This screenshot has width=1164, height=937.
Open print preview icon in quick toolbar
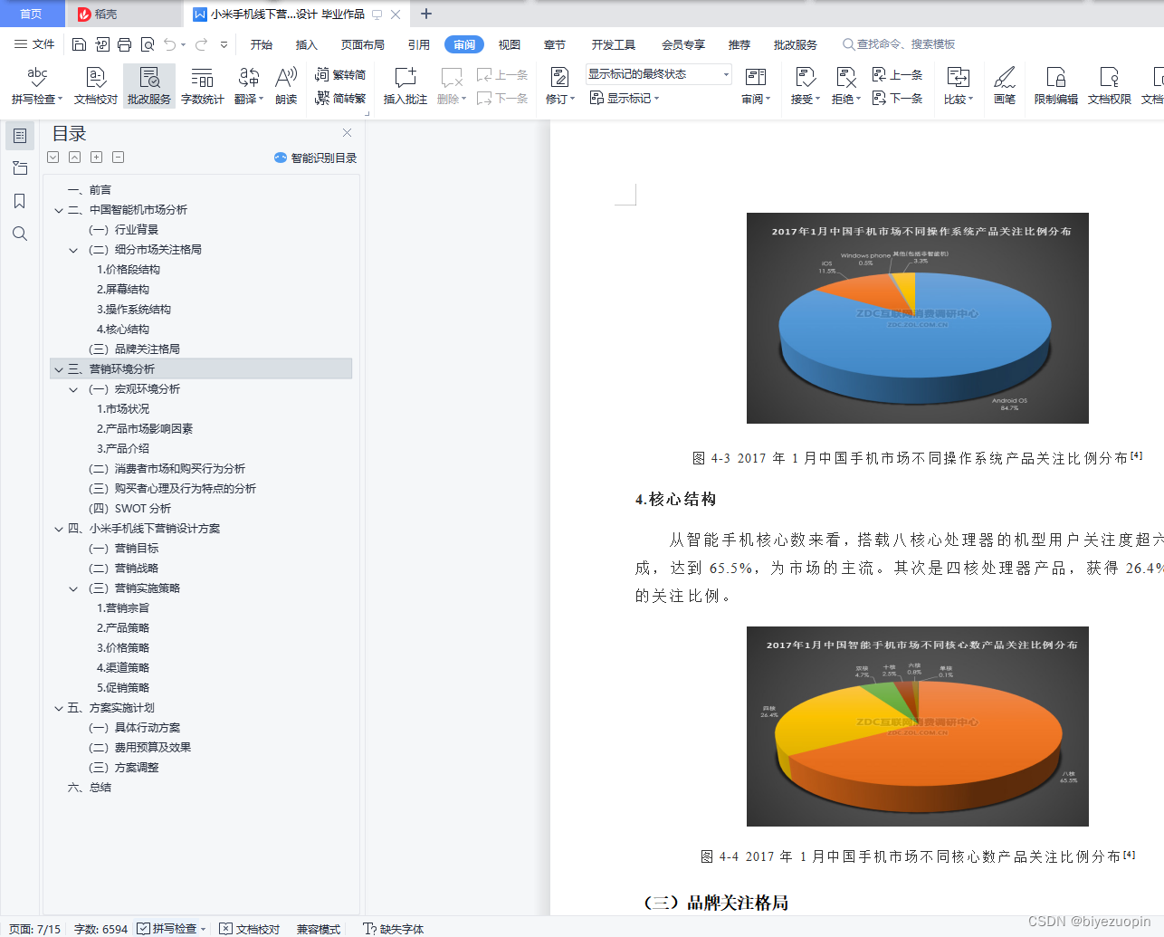coord(148,44)
